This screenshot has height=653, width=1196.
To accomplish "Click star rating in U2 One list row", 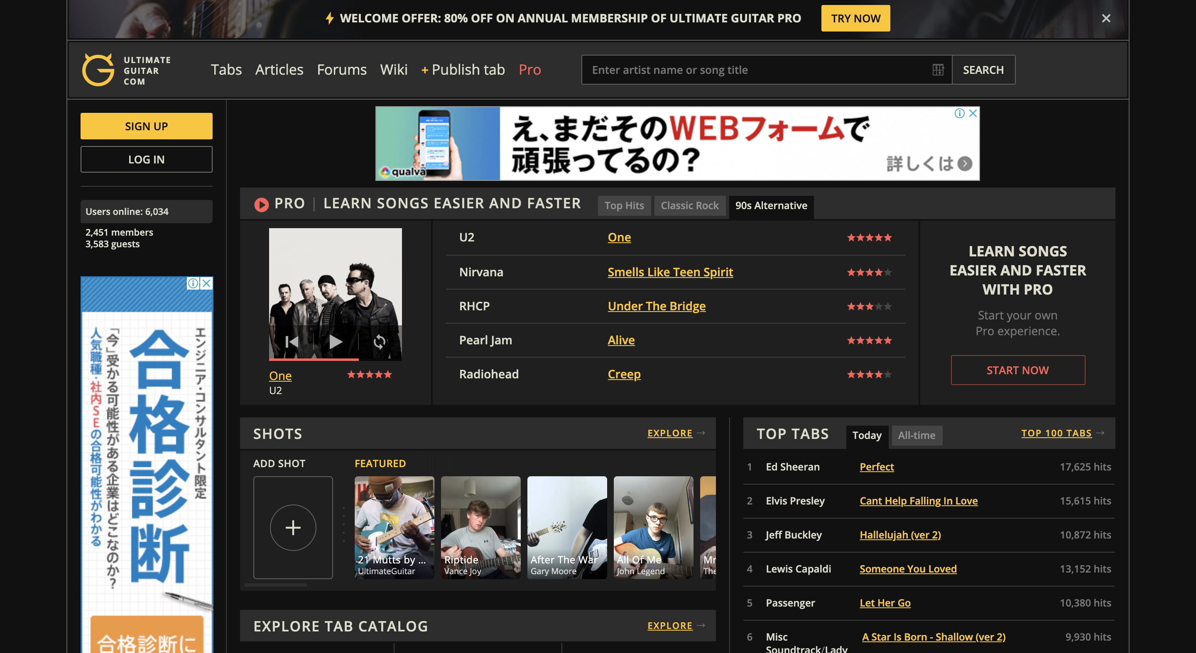I will (x=869, y=237).
